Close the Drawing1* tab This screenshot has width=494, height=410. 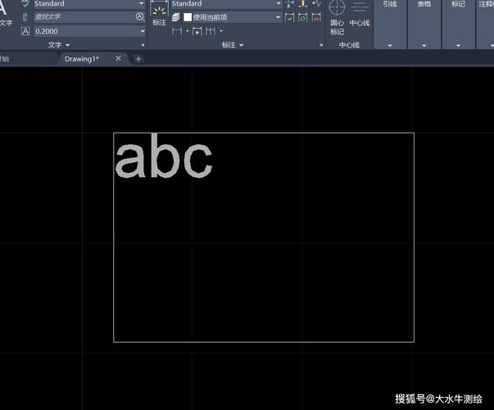point(119,59)
